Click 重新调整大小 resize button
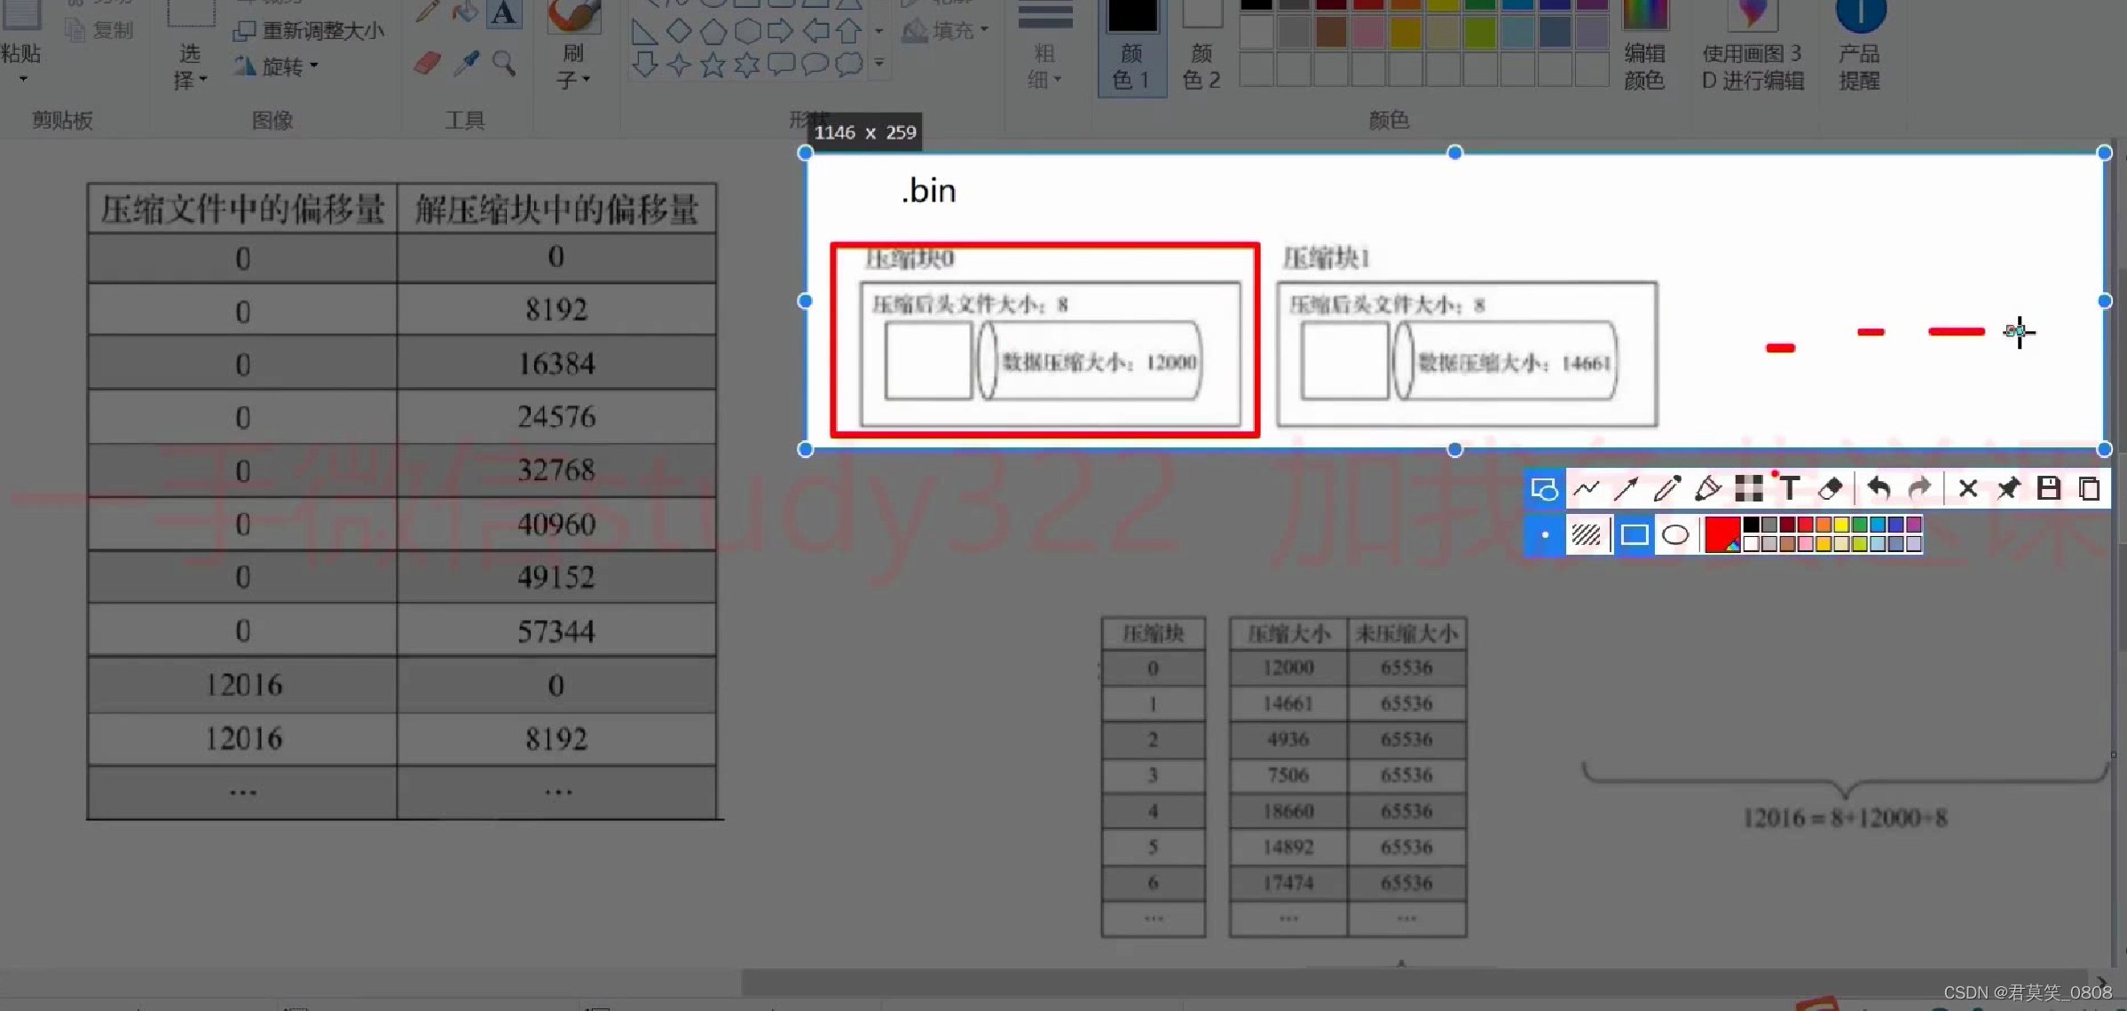The height and width of the screenshot is (1011, 2127). [x=309, y=31]
